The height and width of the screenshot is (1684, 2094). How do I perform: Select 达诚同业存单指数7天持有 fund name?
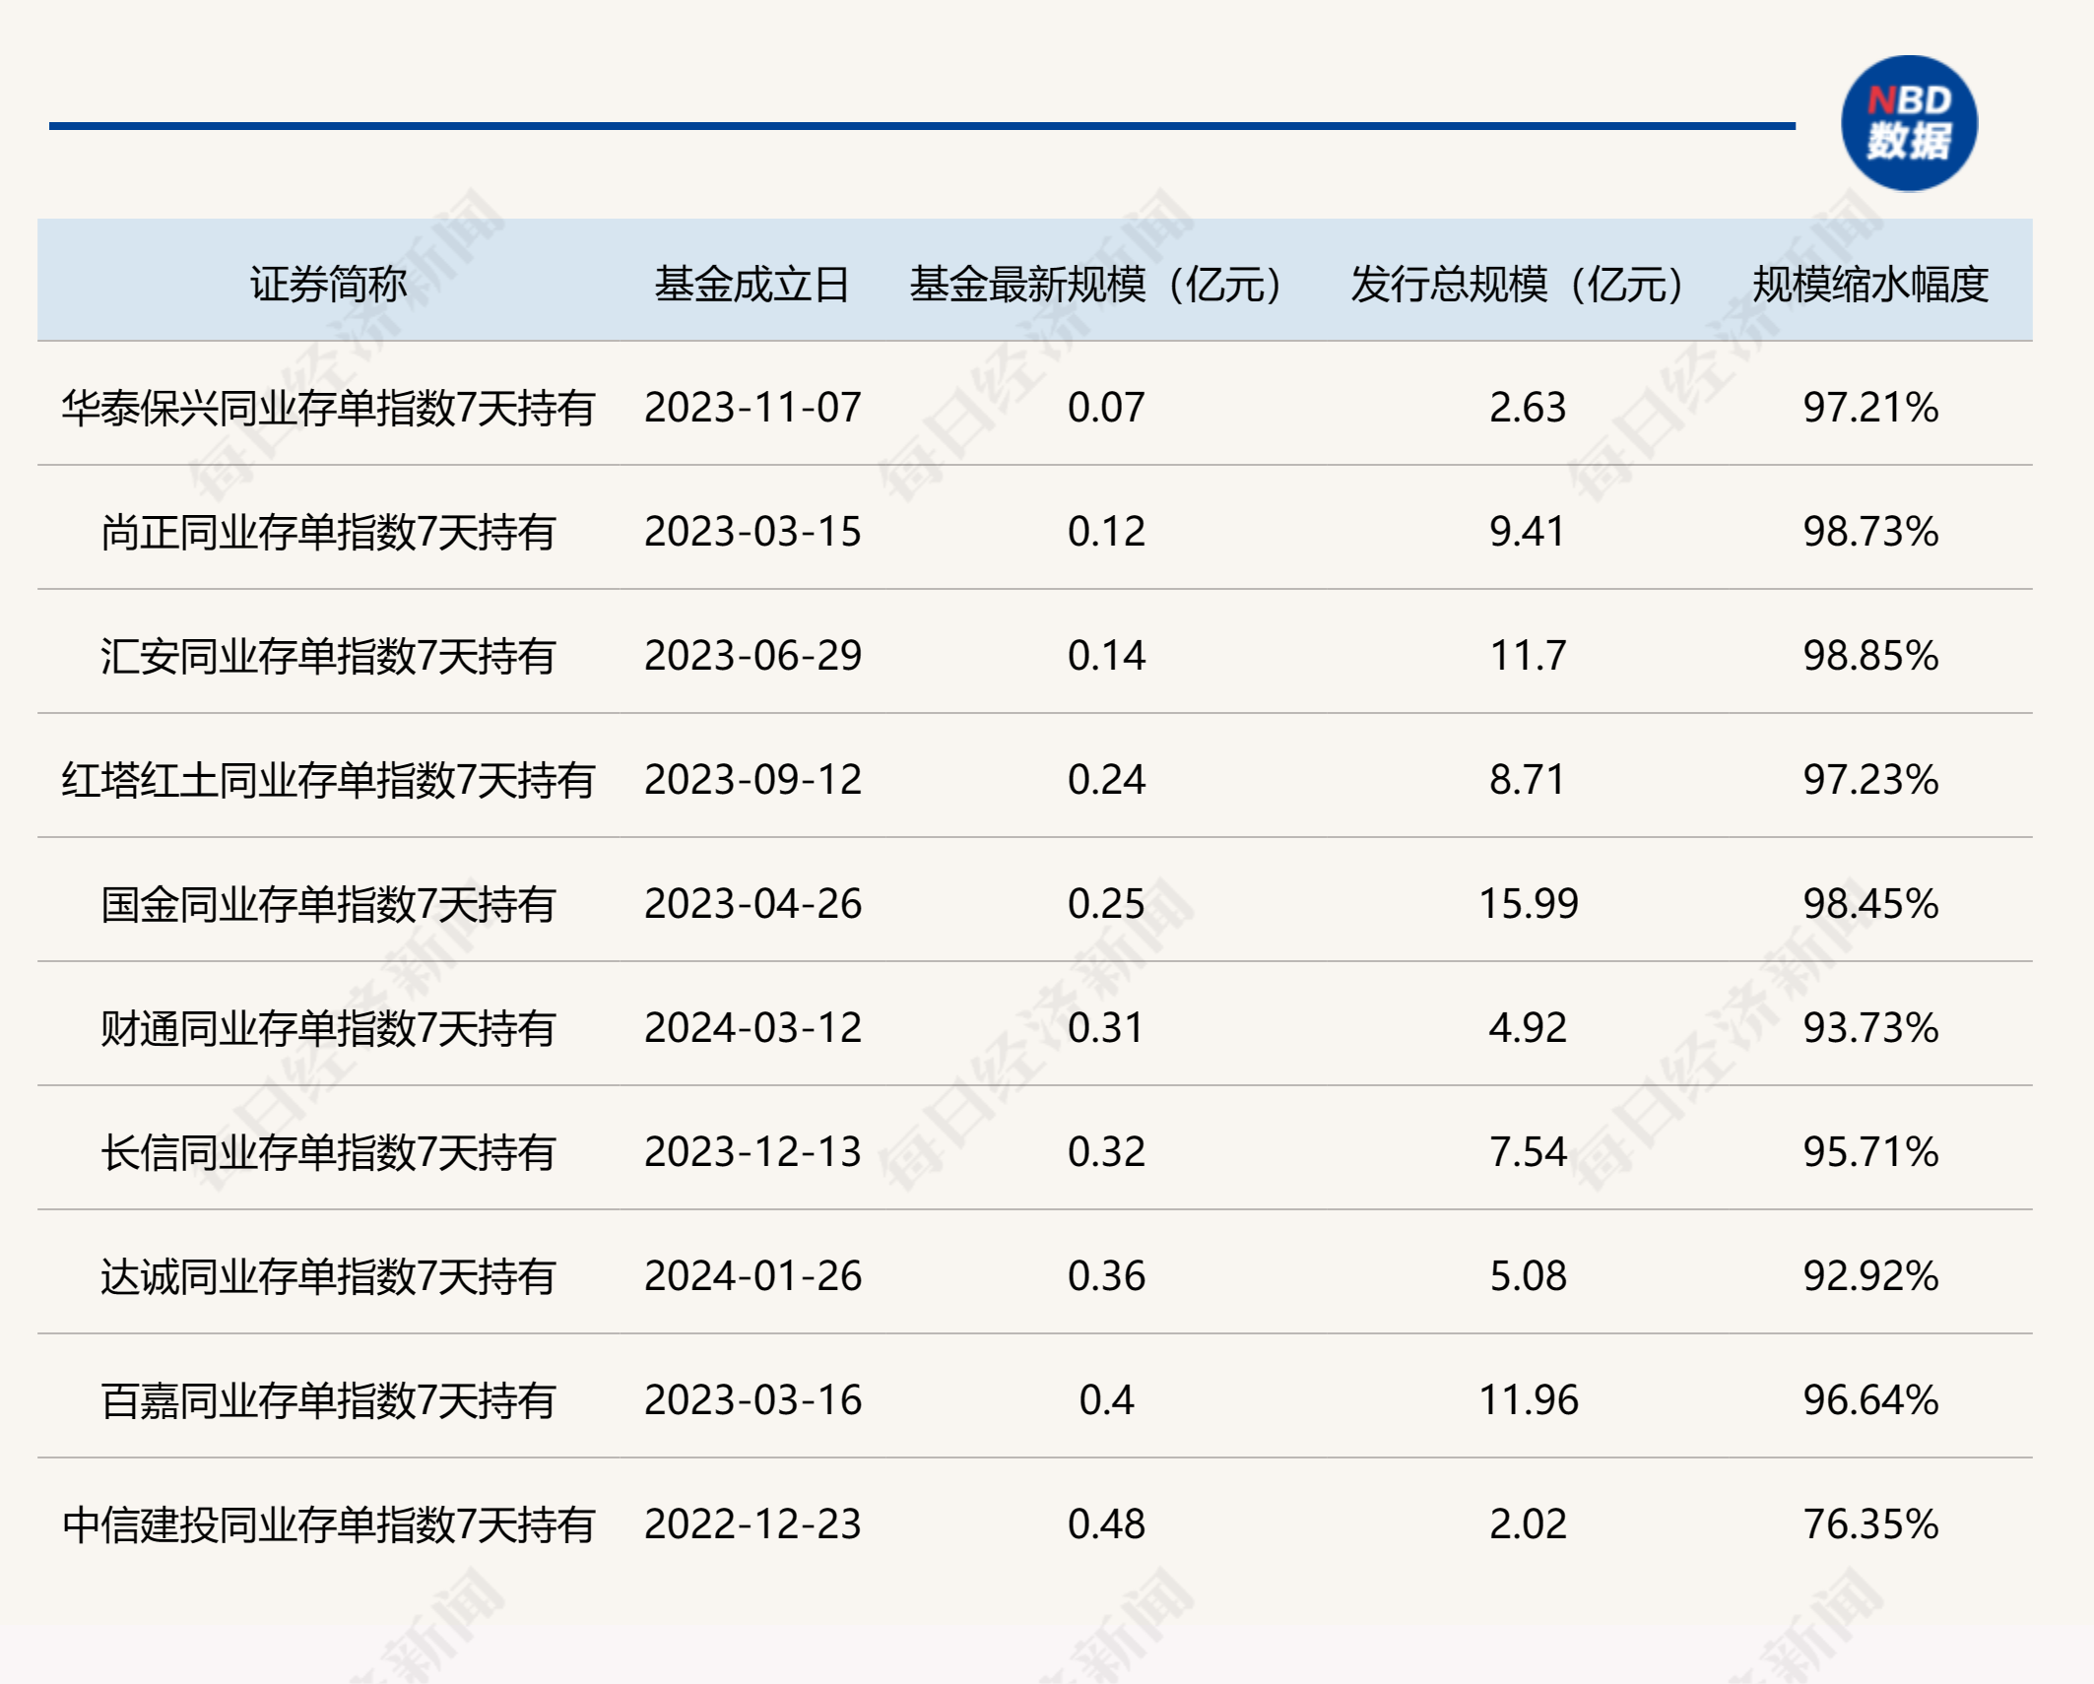tap(328, 1276)
